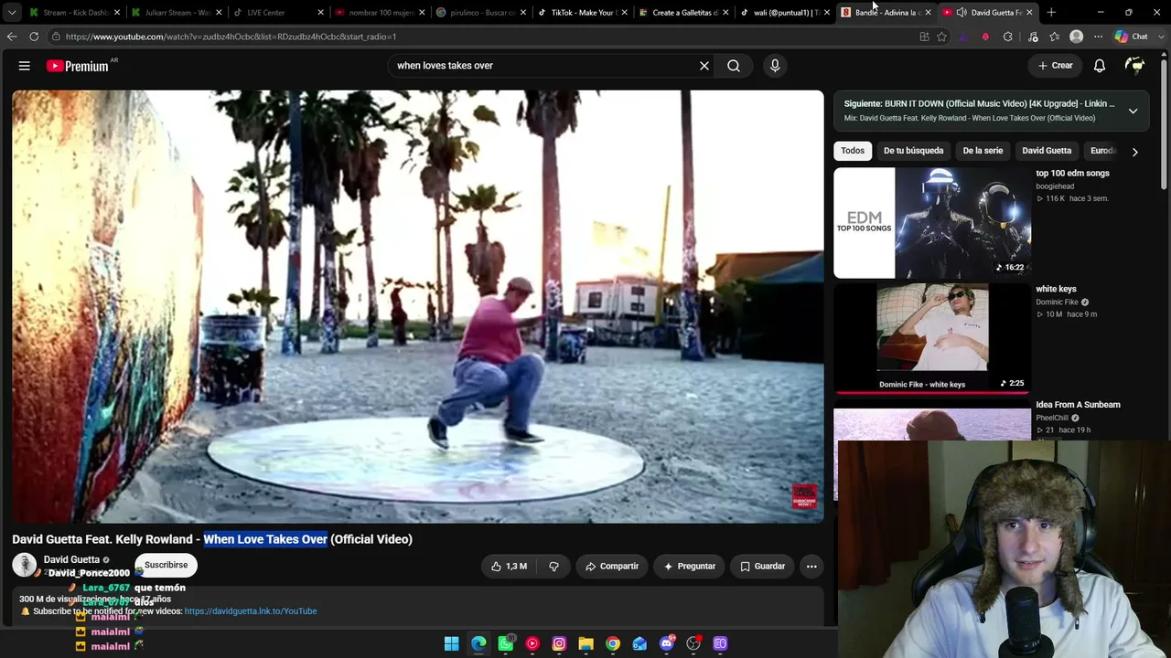Open Google Chrome from the taskbar
1171x658 pixels.
[613, 643]
